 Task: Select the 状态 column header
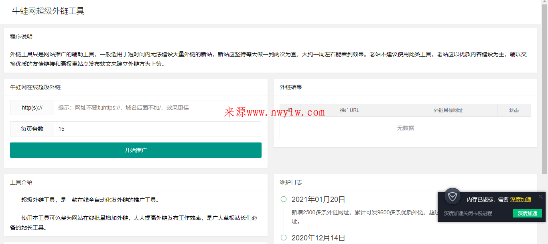pos(514,110)
